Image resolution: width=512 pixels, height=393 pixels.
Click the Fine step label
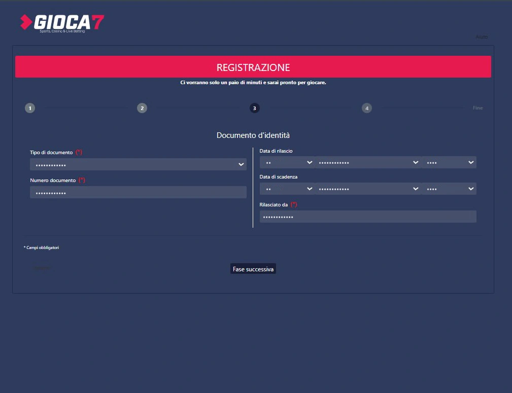[477, 108]
